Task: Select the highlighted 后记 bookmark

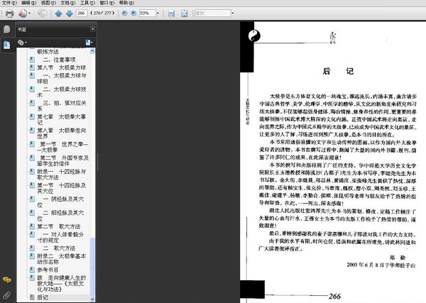Action: click(x=43, y=297)
